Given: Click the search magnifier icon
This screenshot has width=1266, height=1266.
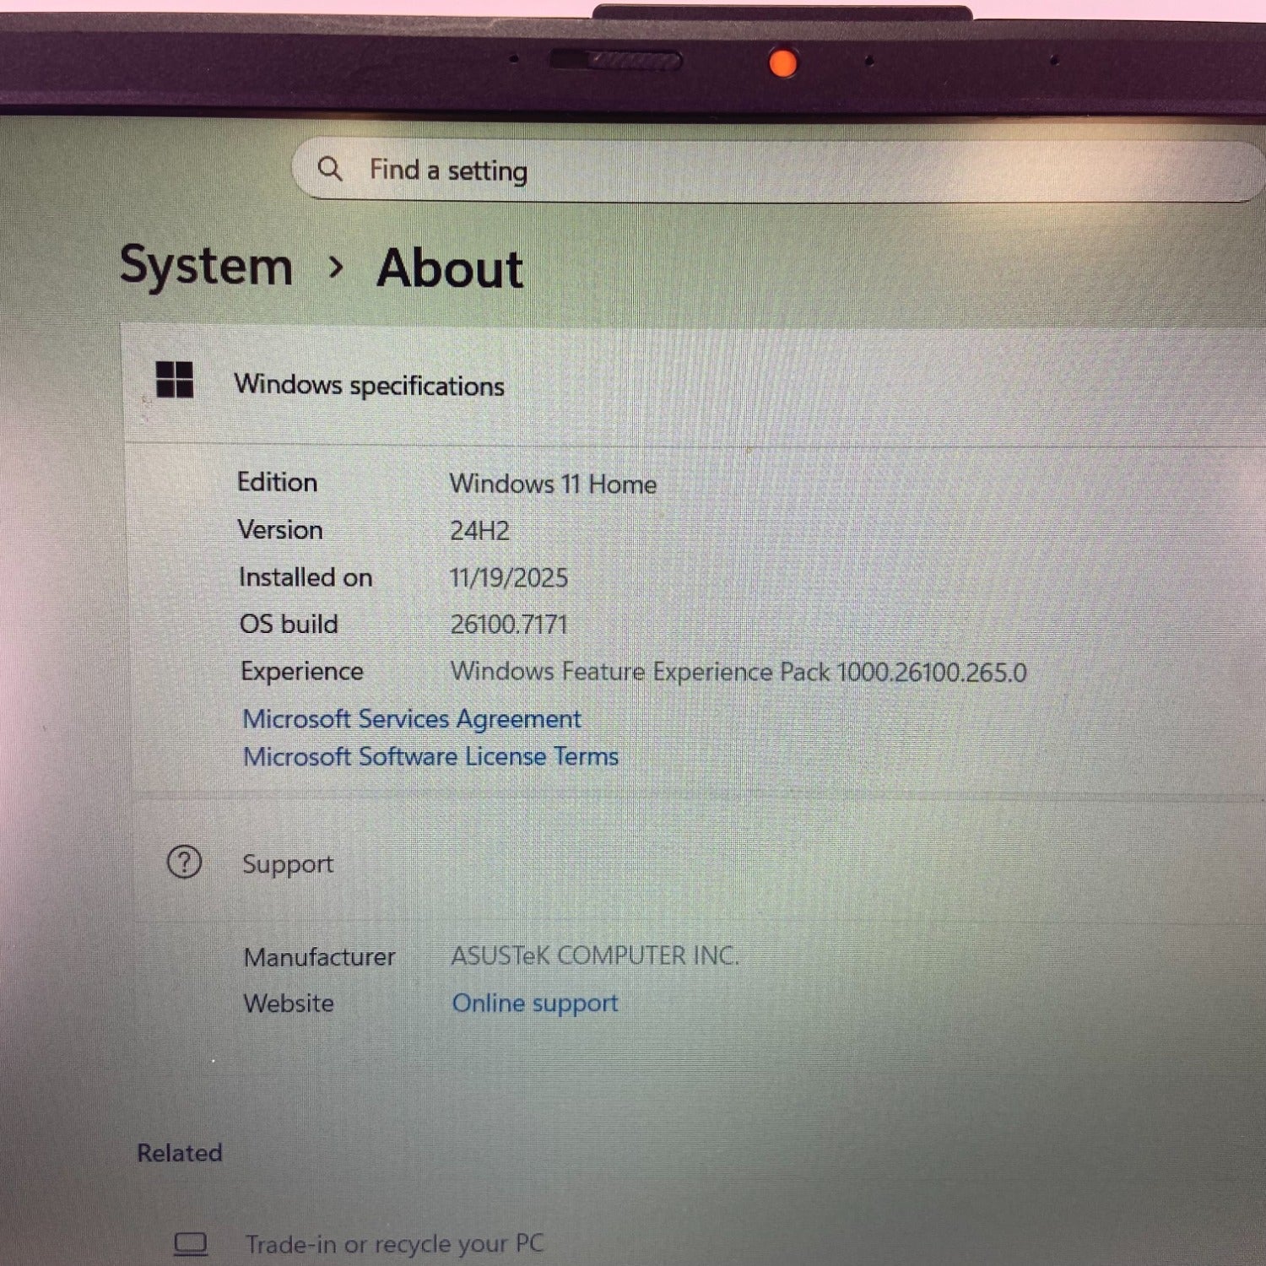Looking at the screenshot, I should [331, 170].
